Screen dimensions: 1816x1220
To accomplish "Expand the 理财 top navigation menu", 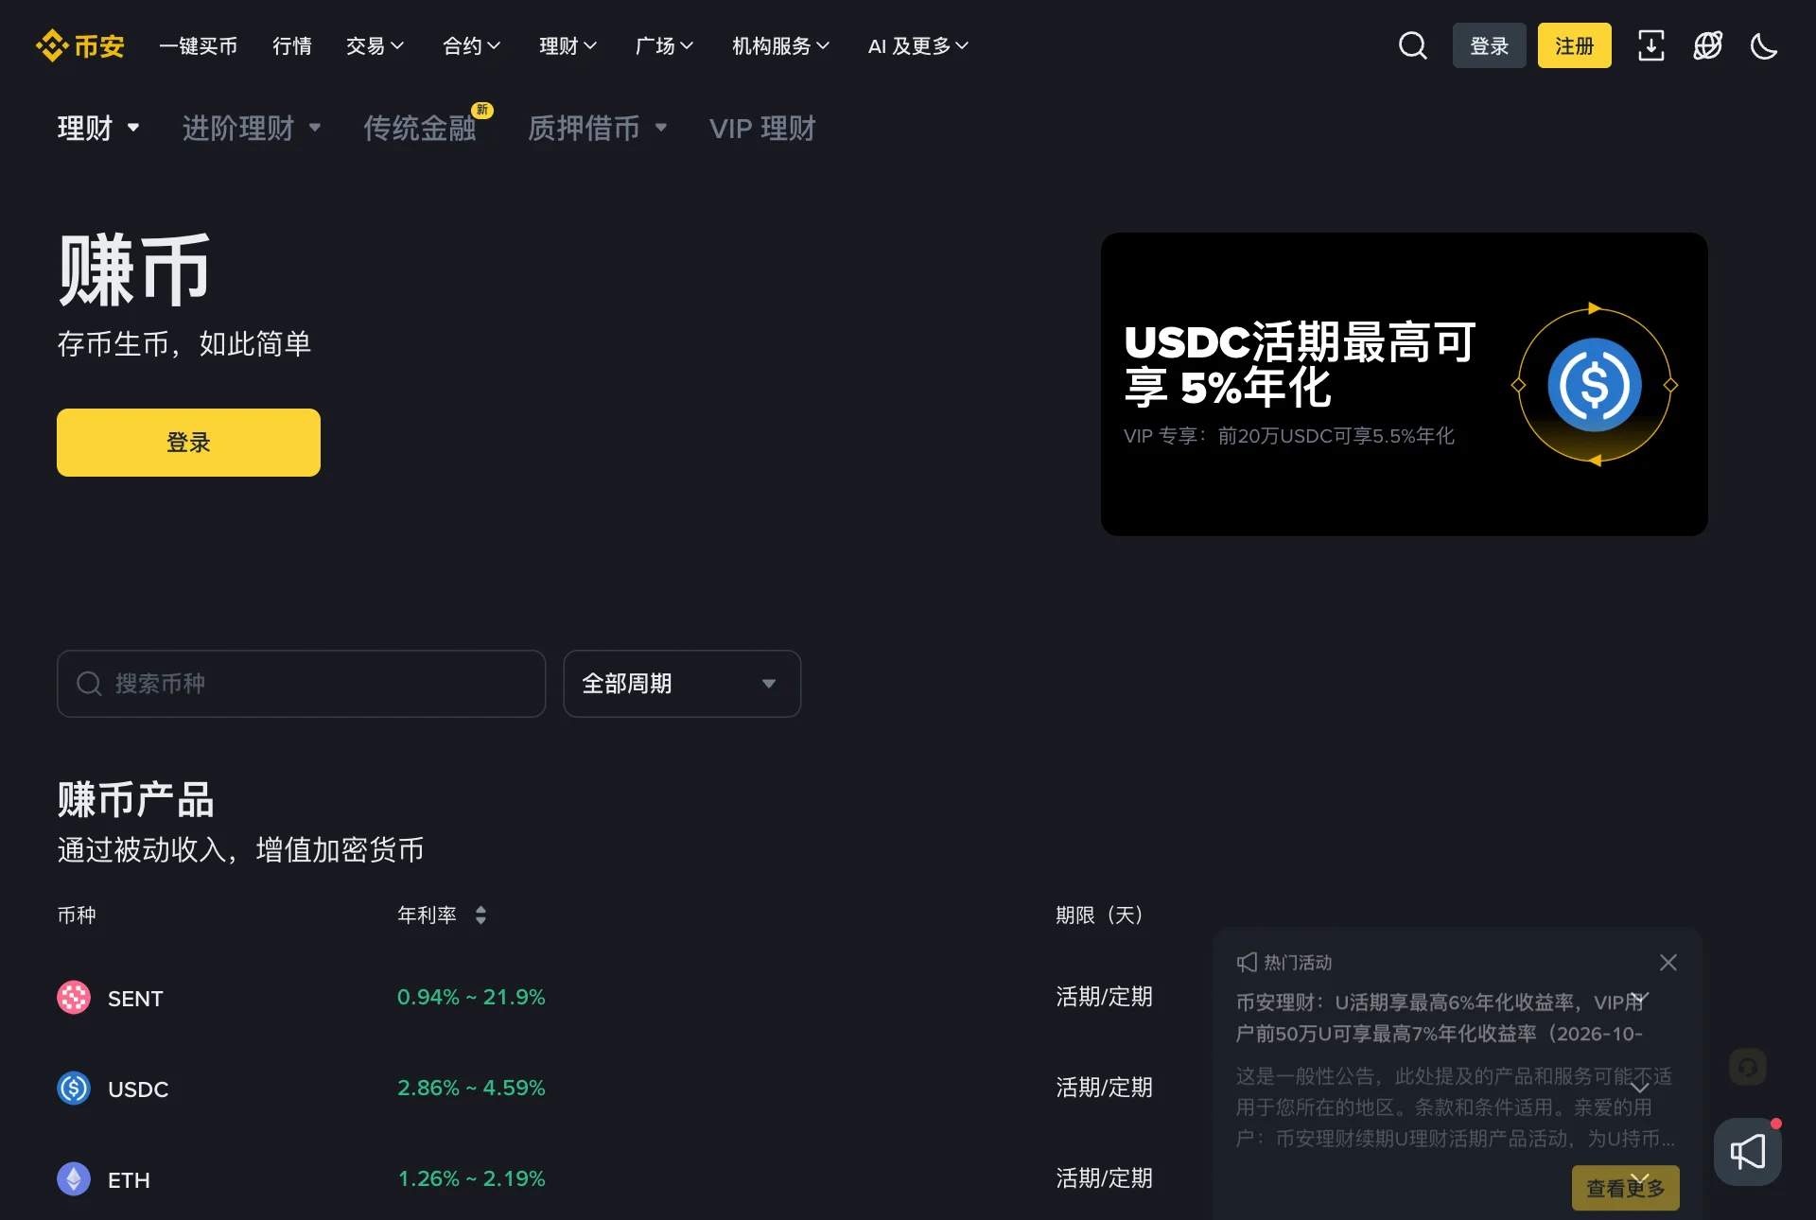I will (x=567, y=45).
